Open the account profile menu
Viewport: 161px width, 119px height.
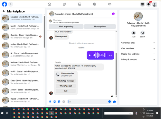point(155,4)
